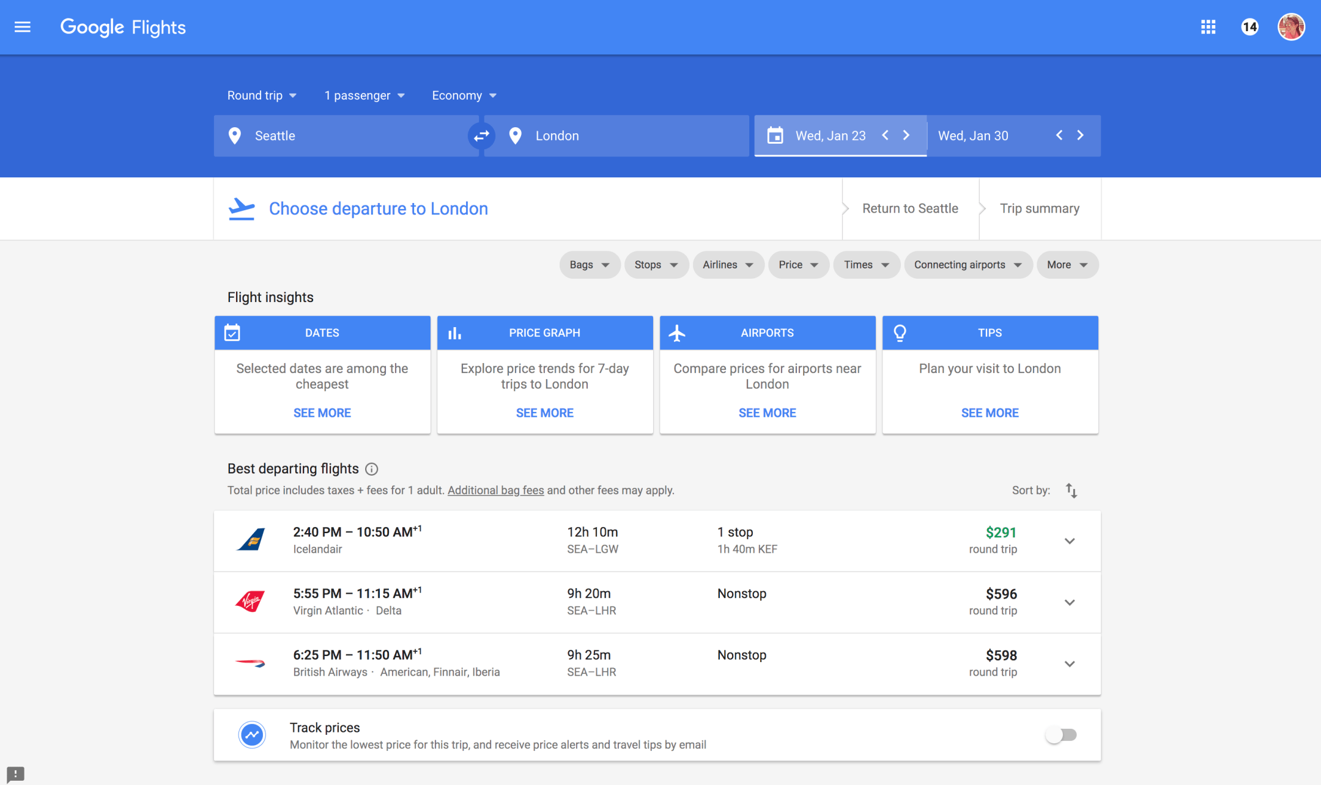This screenshot has width=1321, height=785.
Task: Enable the Track prices switch
Action: 1061,735
